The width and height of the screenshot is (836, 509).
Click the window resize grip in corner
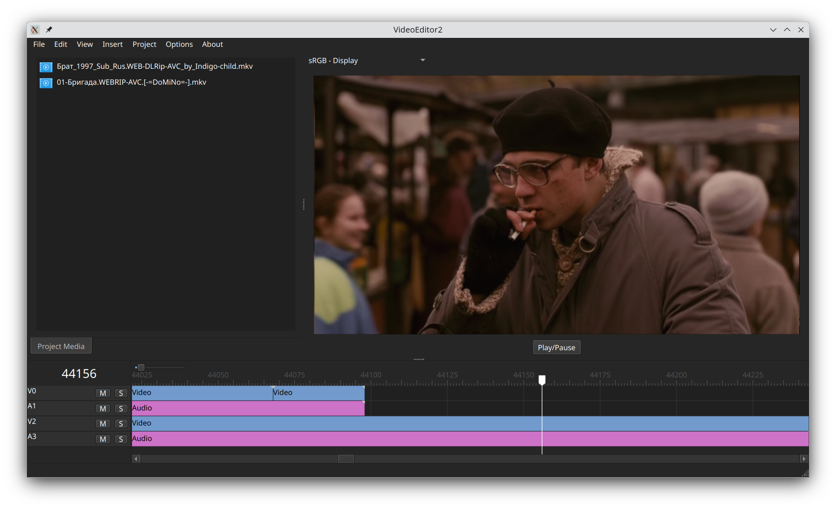pos(805,474)
